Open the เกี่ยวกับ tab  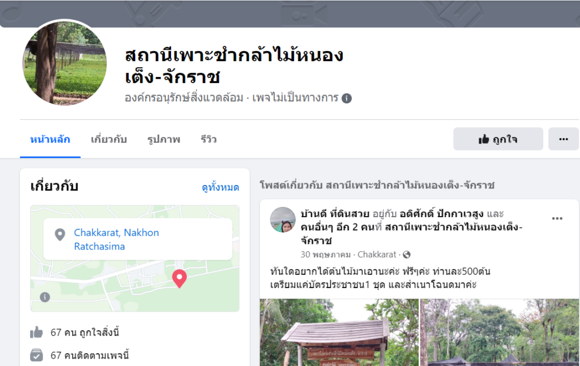pos(109,139)
